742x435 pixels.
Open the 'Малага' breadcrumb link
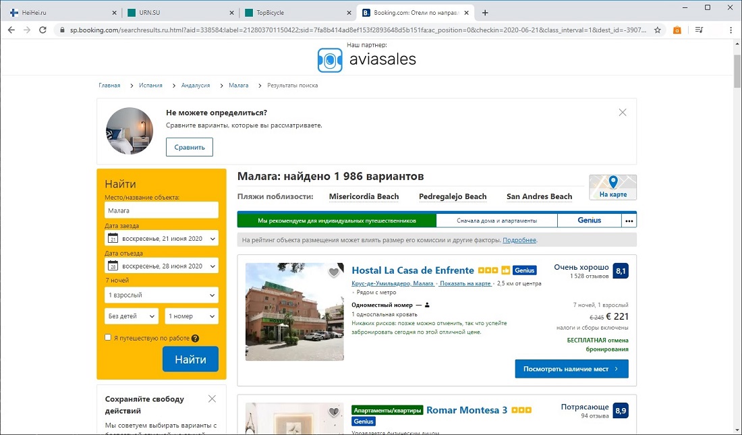[x=239, y=86]
